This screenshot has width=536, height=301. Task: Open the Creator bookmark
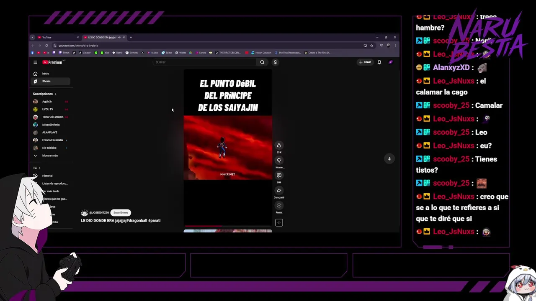point(85,53)
